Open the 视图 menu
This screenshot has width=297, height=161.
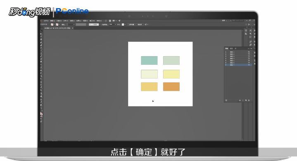(85, 21)
